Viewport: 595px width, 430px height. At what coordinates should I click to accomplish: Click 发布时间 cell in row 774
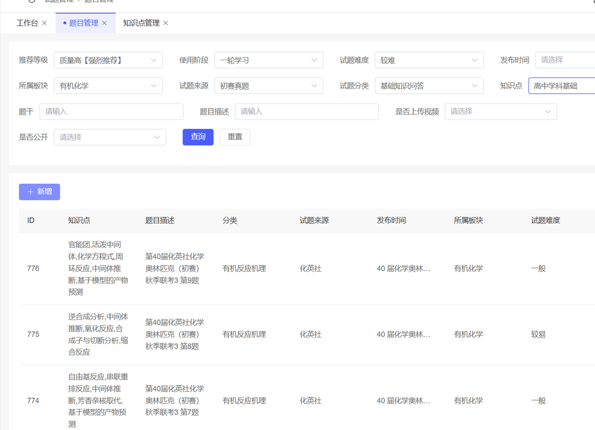pyautogui.click(x=403, y=401)
